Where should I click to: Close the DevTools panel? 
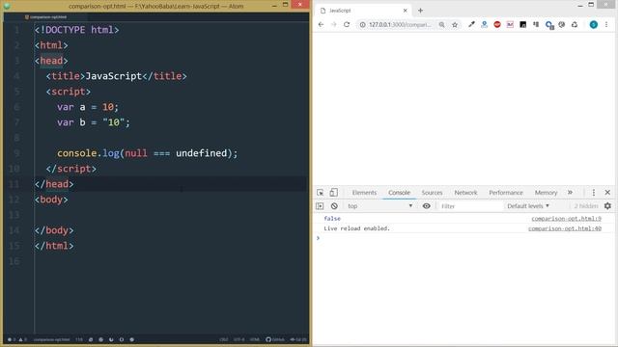click(607, 193)
